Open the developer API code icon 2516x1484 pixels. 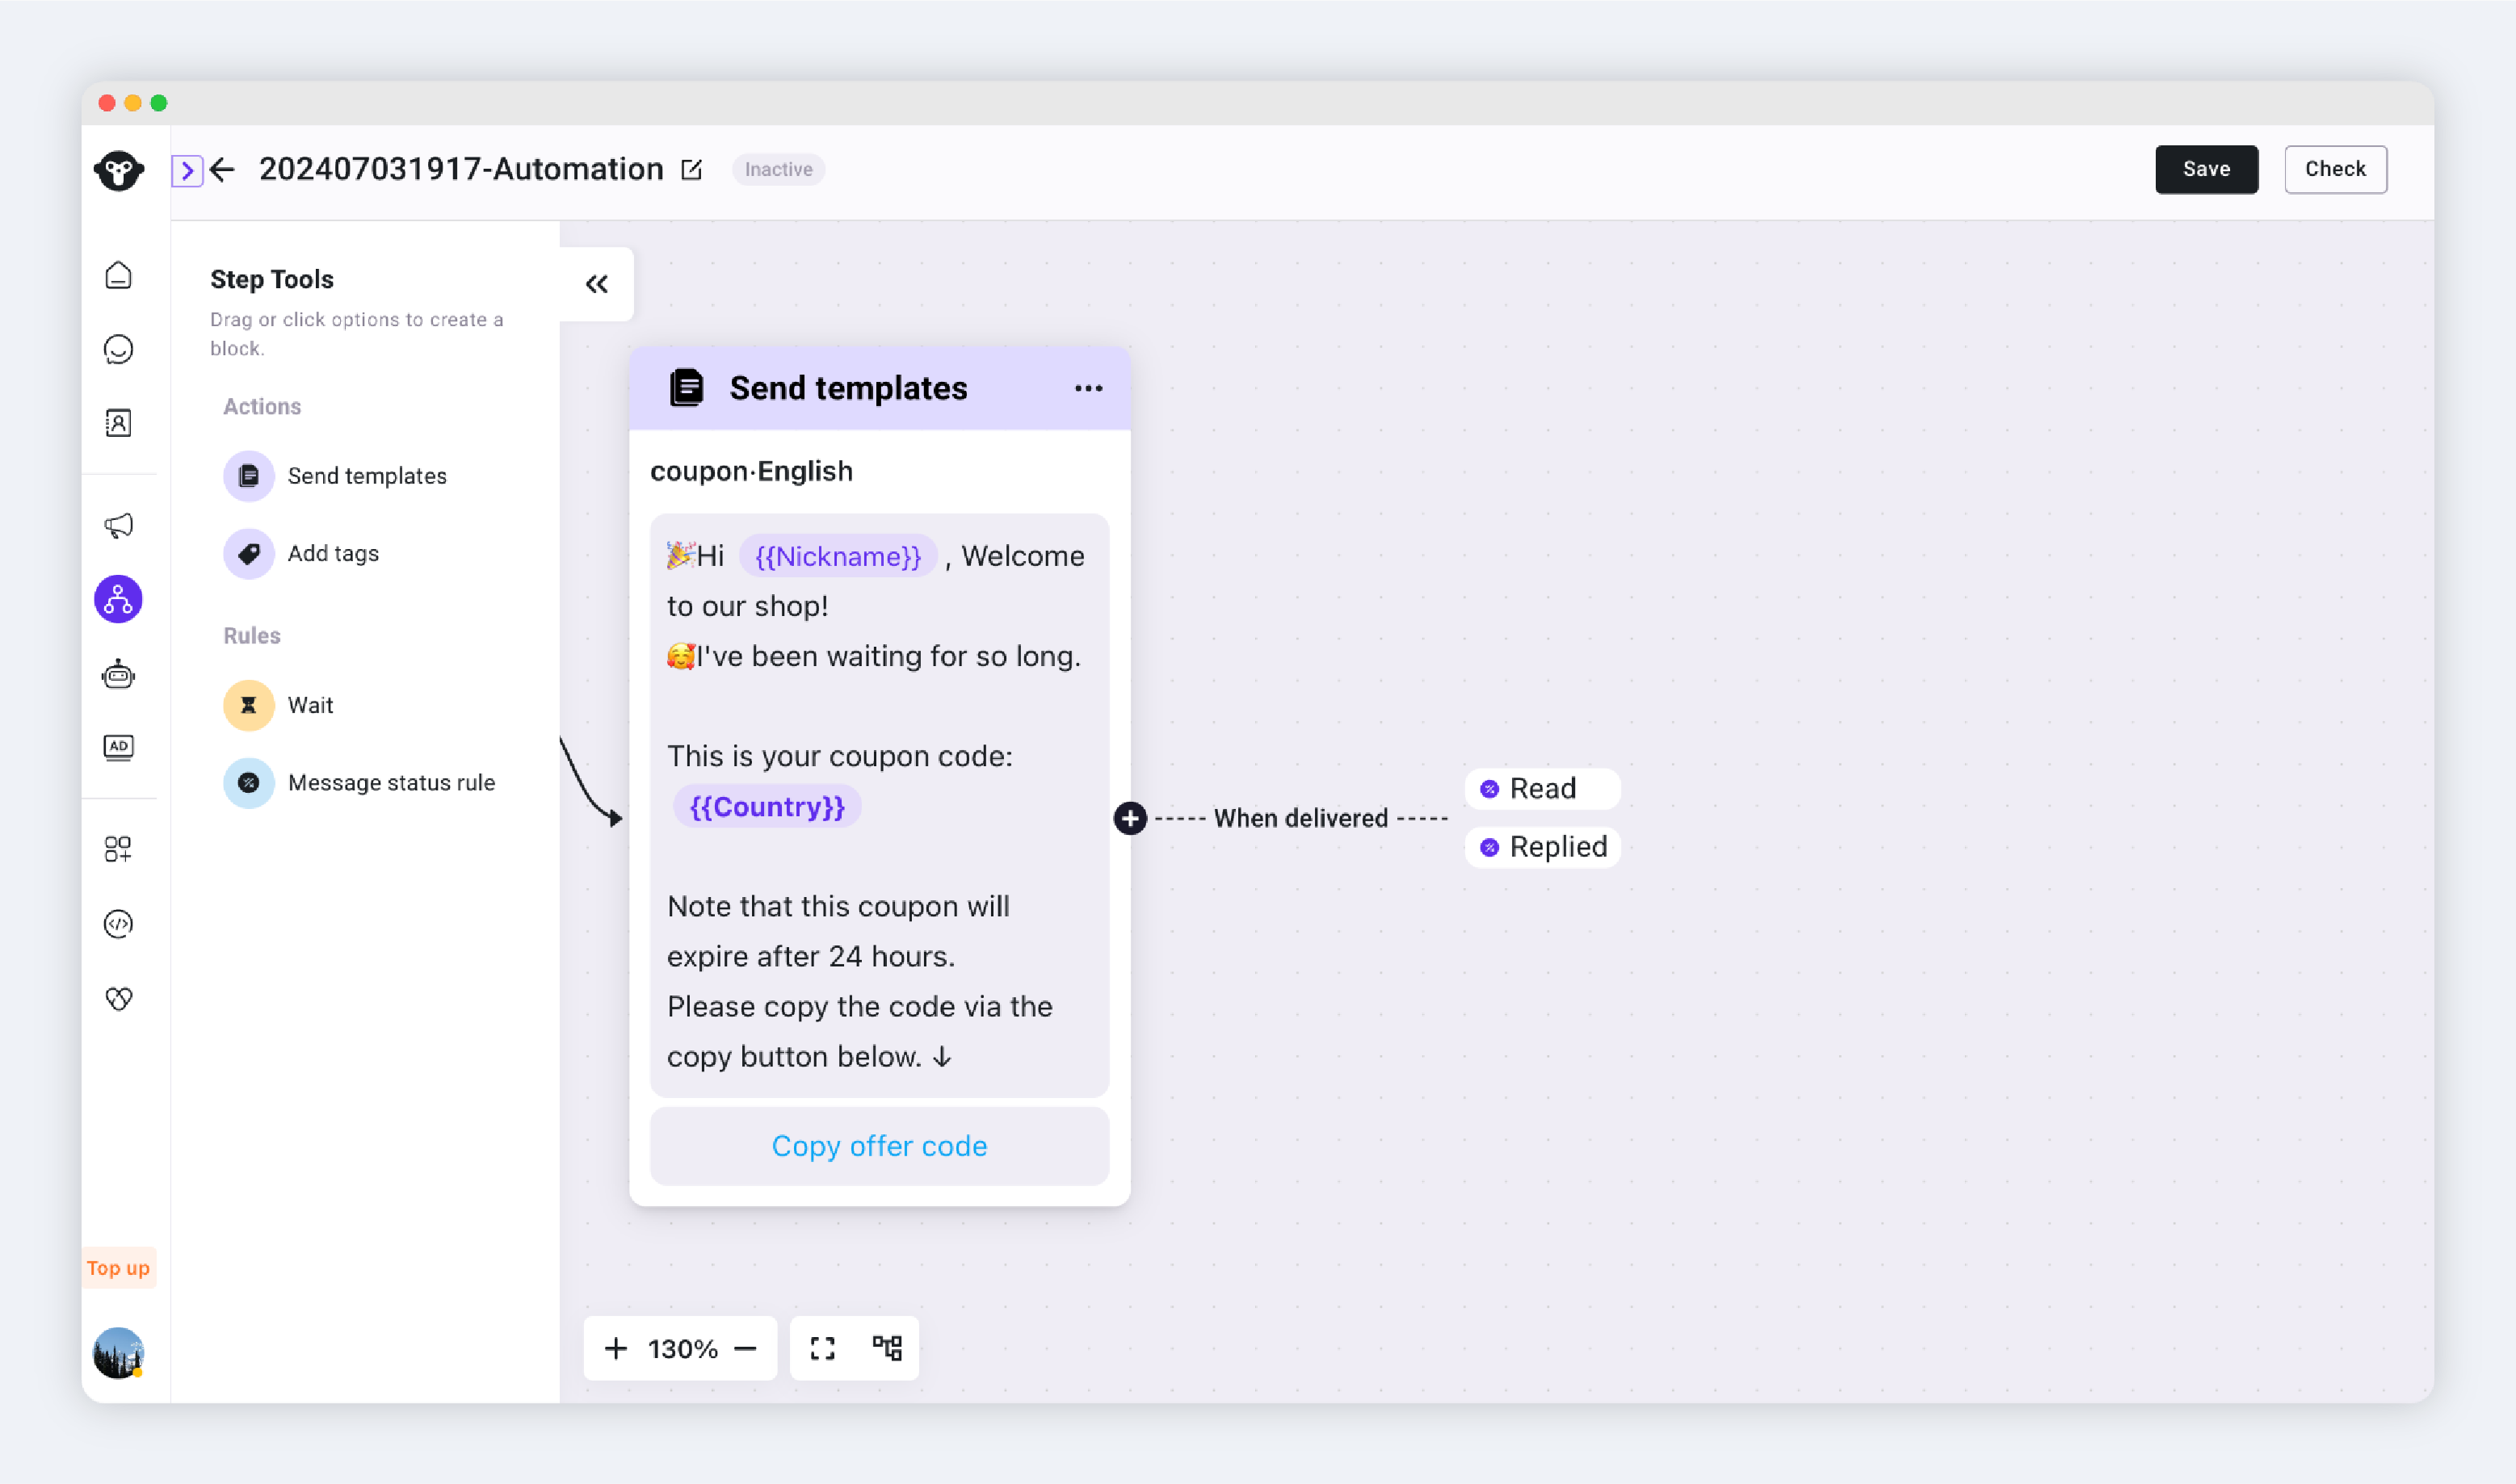(x=118, y=923)
